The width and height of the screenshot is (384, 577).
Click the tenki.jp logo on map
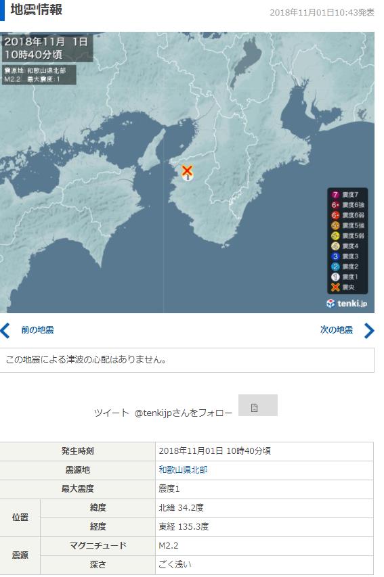347,303
